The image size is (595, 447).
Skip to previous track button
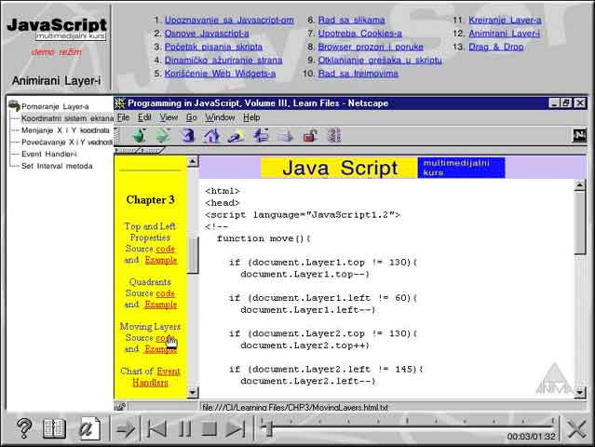pos(156,429)
